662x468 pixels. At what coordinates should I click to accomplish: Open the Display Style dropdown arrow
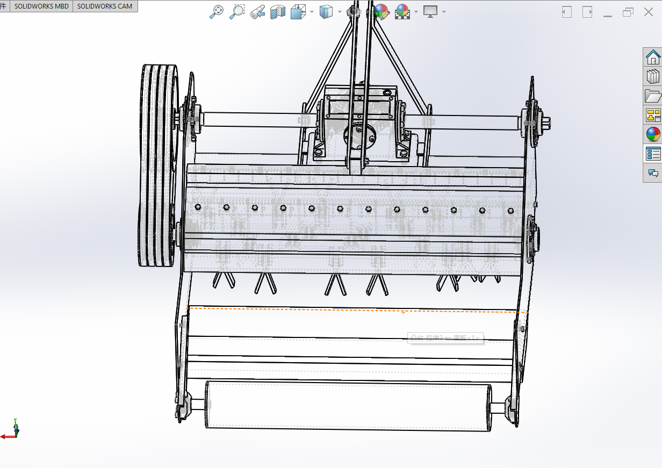click(340, 12)
